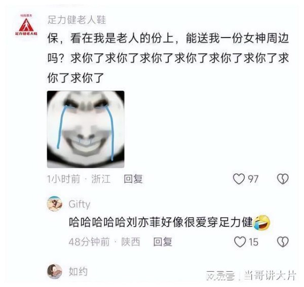Click the comment text beginning 保，看在我是老人
This screenshot has height=287, width=304.
(168, 58)
